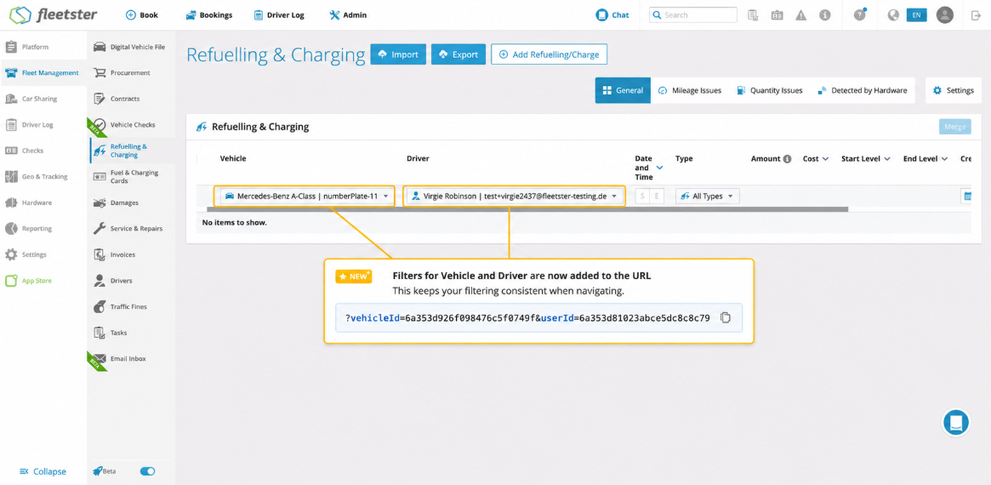991x485 pixels.
Task: Click the start date S field
Action: pos(643,196)
